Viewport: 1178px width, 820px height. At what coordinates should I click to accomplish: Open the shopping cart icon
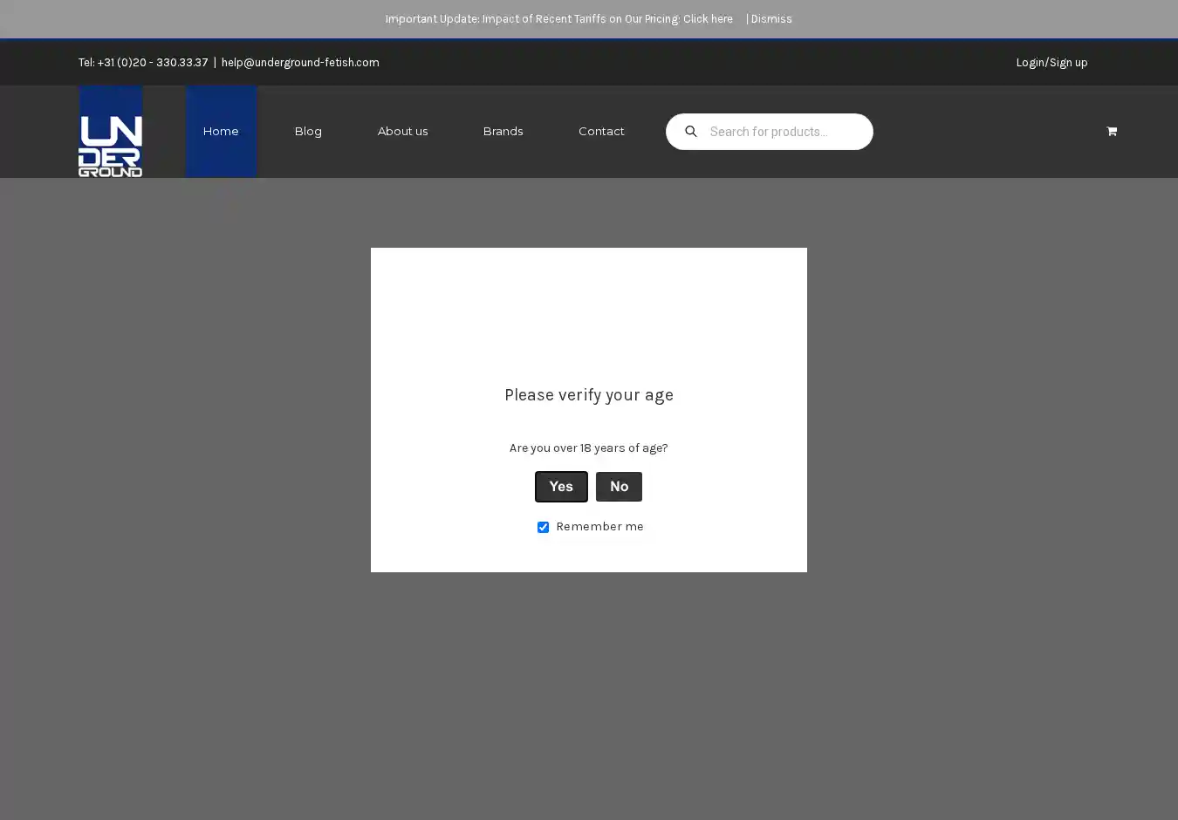(1111, 132)
